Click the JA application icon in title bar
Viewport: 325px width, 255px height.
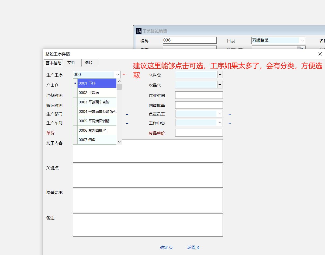pos(139,31)
